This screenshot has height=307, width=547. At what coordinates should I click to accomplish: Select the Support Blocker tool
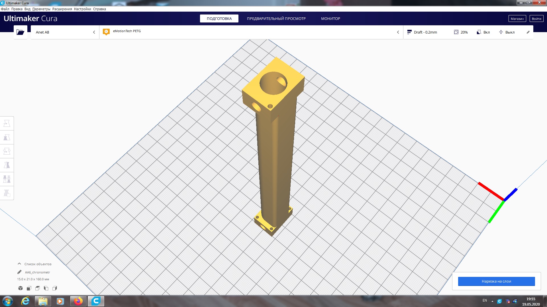7,193
